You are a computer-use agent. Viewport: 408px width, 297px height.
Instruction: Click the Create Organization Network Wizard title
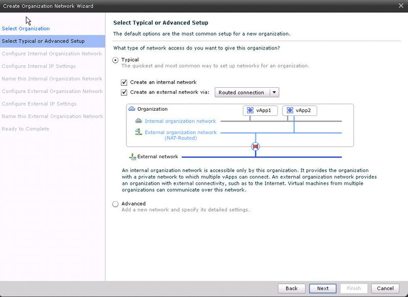(x=48, y=6)
